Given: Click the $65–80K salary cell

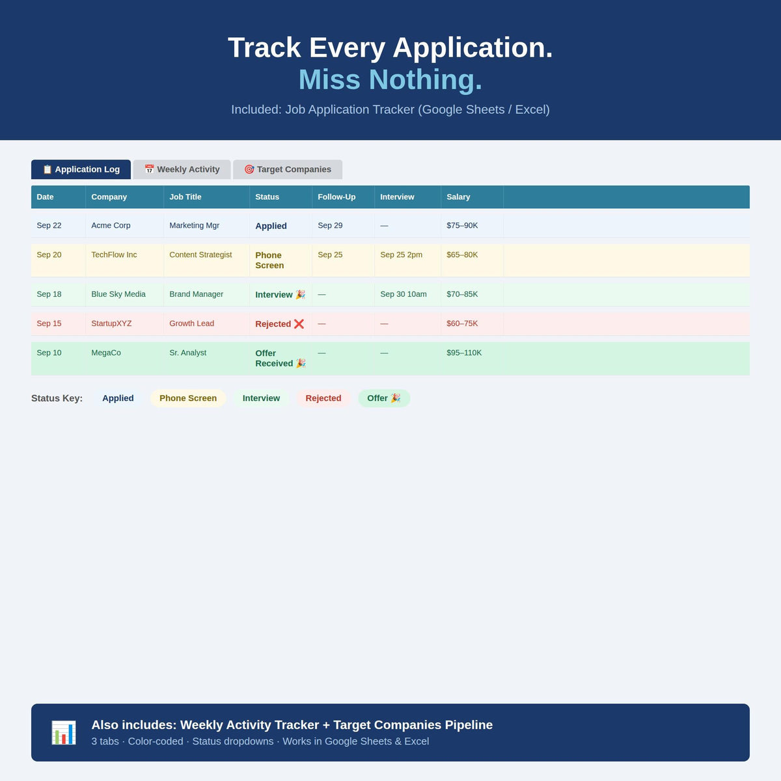Looking at the screenshot, I should (473, 260).
